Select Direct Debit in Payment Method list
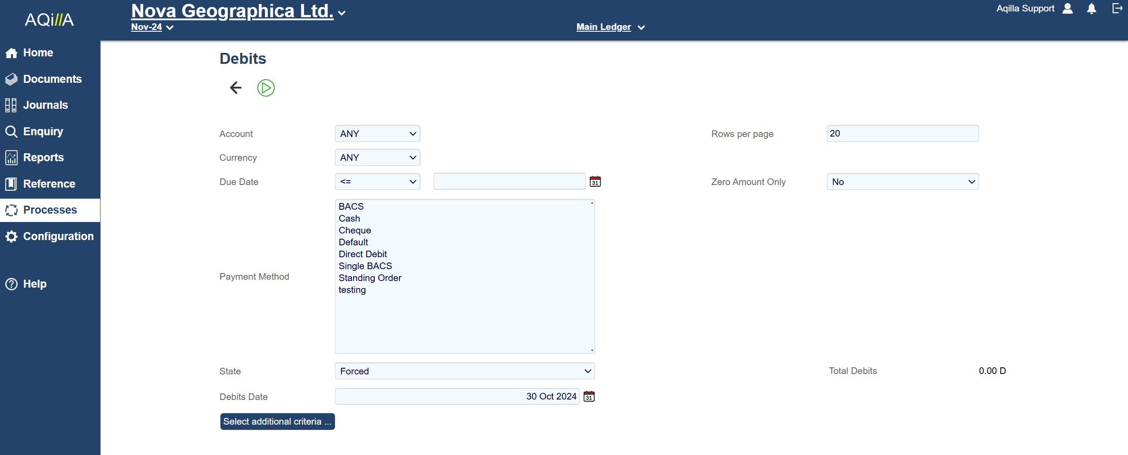Image resolution: width=1128 pixels, height=455 pixels. (363, 254)
